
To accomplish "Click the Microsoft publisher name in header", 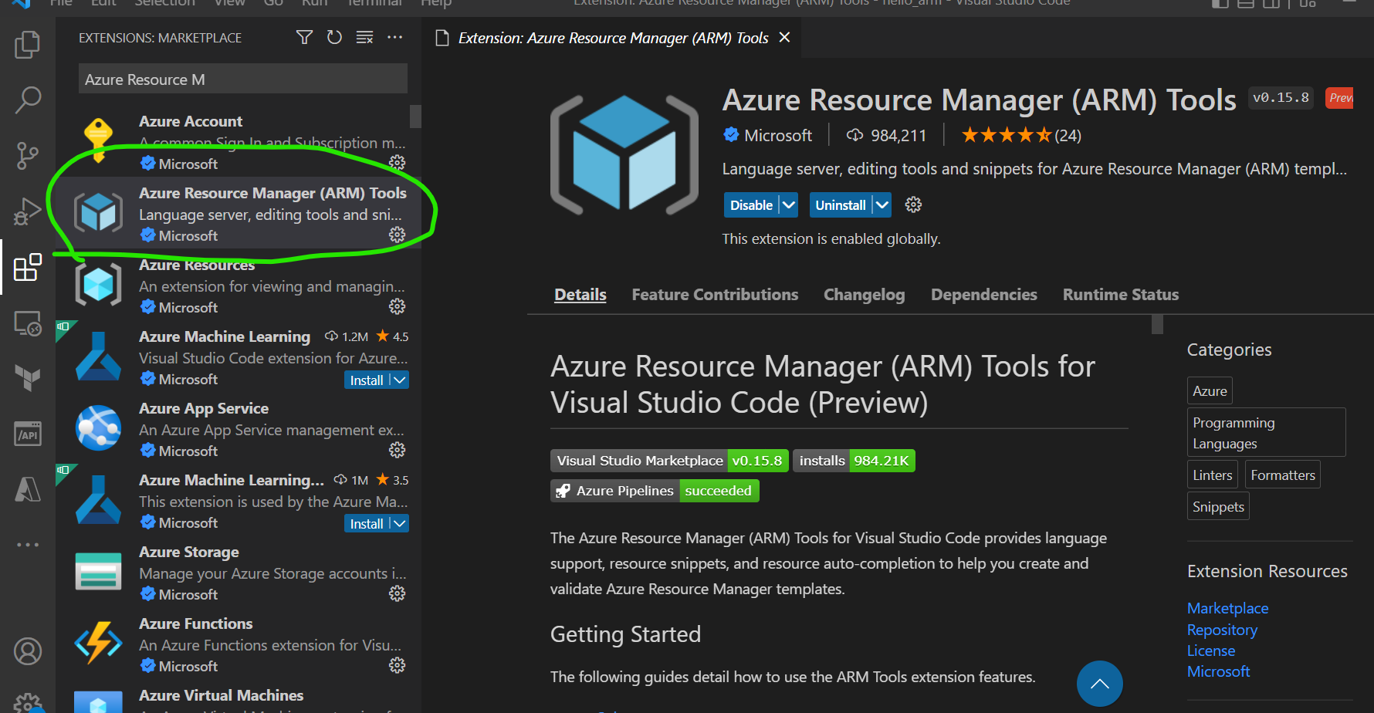I will click(778, 136).
